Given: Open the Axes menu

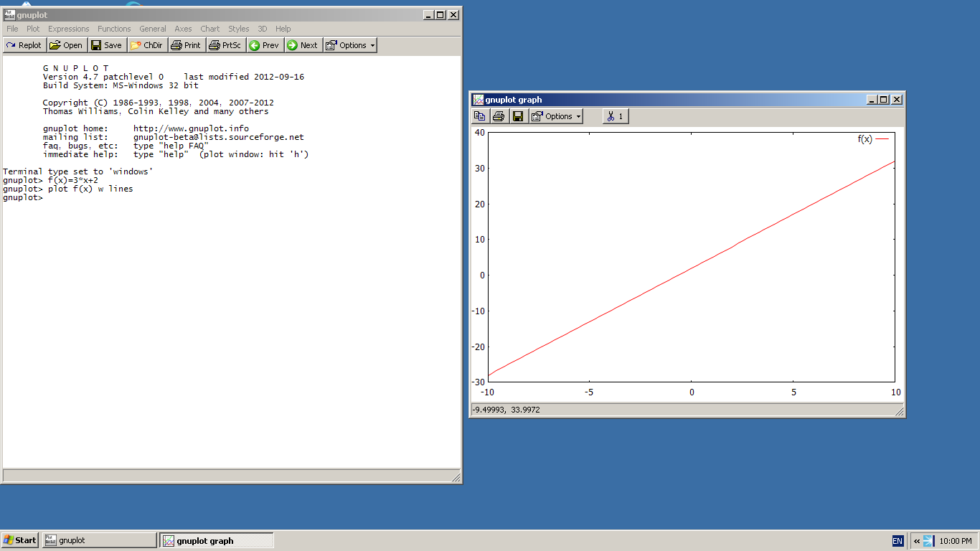Looking at the screenshot, I should tap(183, 29).
